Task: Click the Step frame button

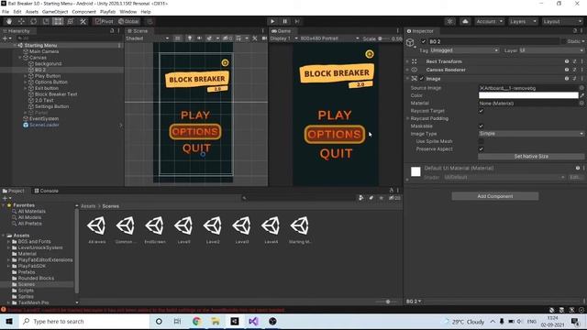Action: tap(297, 21)
